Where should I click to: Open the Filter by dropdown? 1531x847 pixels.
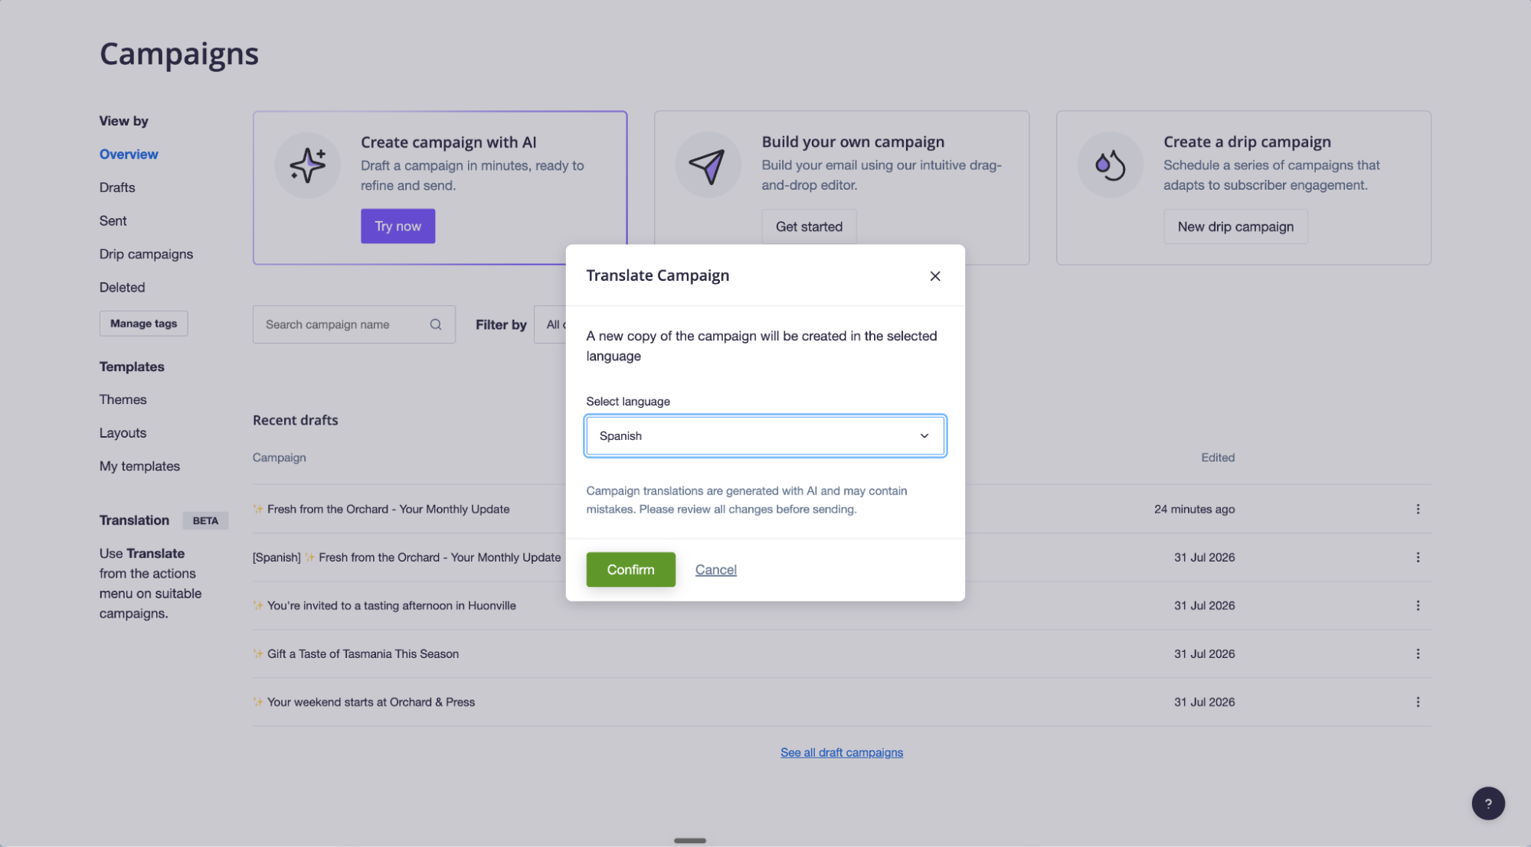[x=551, y=324]
